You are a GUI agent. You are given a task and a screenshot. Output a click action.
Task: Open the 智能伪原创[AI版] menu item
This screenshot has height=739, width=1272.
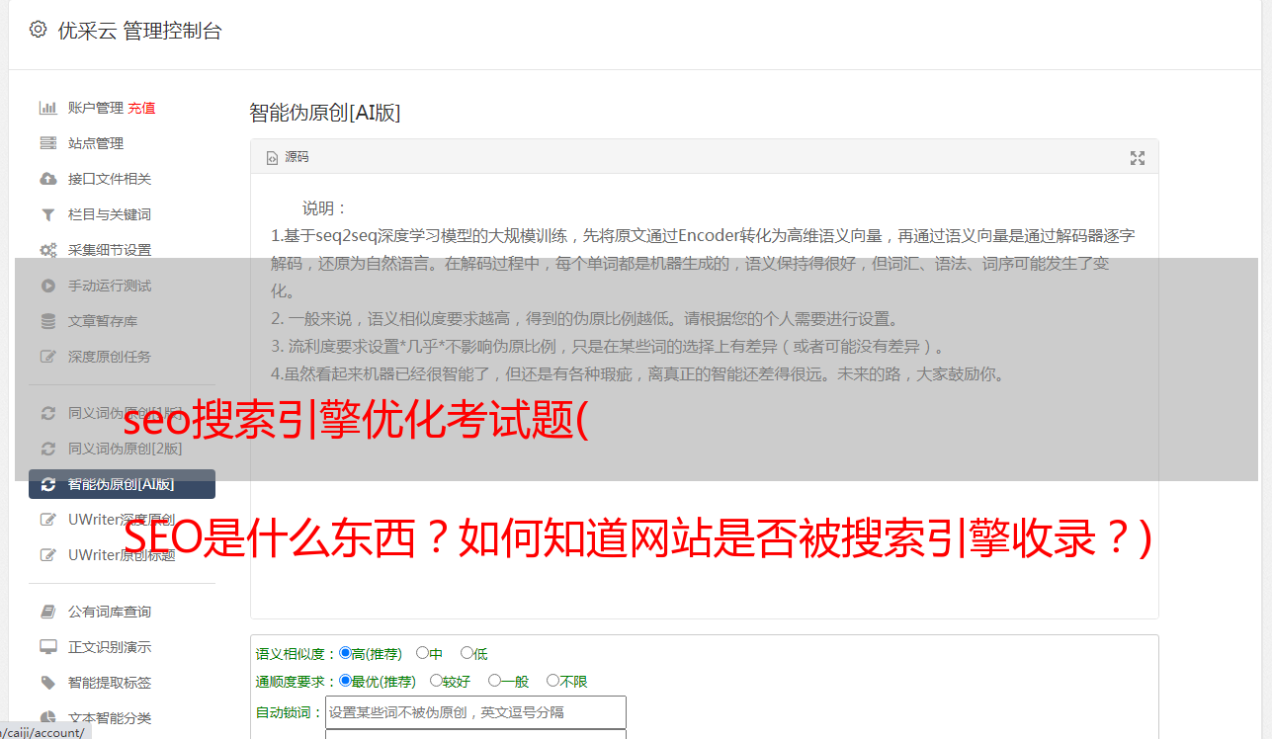[122, 484]
